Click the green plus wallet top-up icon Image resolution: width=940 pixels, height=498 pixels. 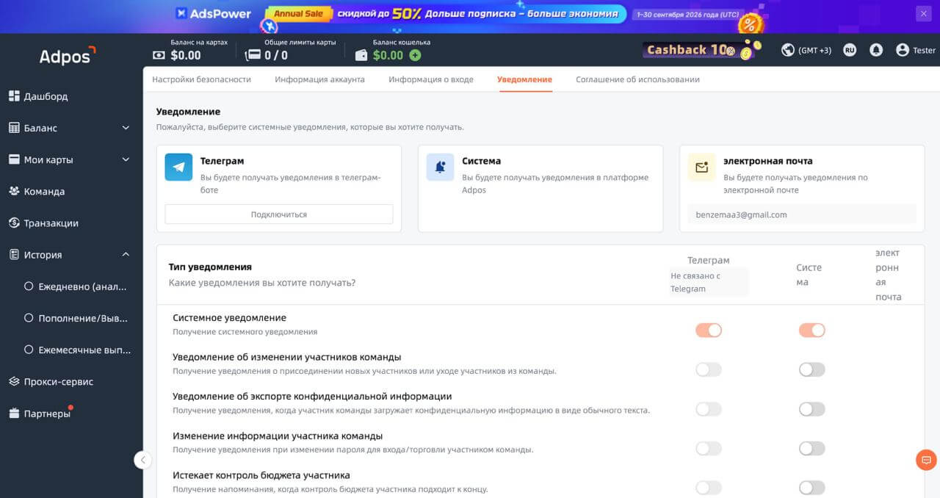click(x=415, y=55)
